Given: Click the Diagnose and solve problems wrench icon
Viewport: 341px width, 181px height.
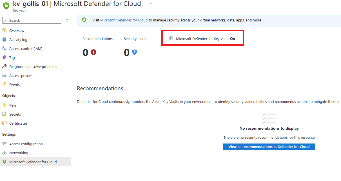Looking at the screenshot, I should click(x=4, y=67).
